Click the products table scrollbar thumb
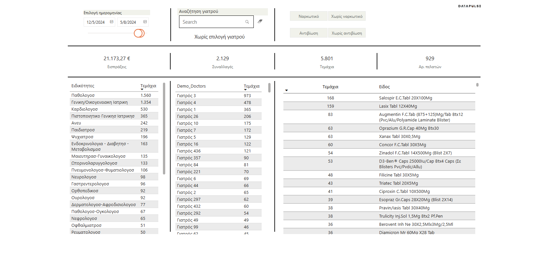The height and width of the screenshot is (265, 548). (477, 85)
